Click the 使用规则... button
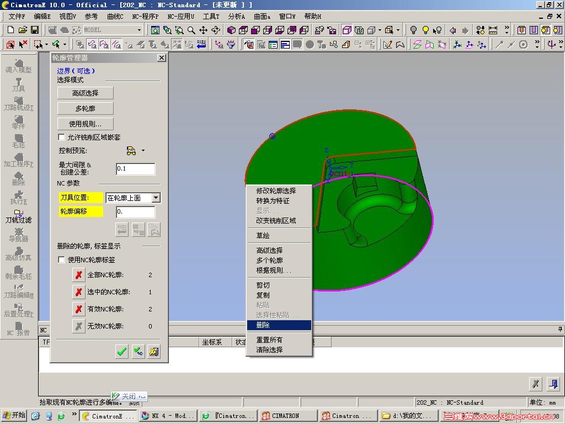The image size is (565, 424). pyautogui.click(x=86, y=124)
